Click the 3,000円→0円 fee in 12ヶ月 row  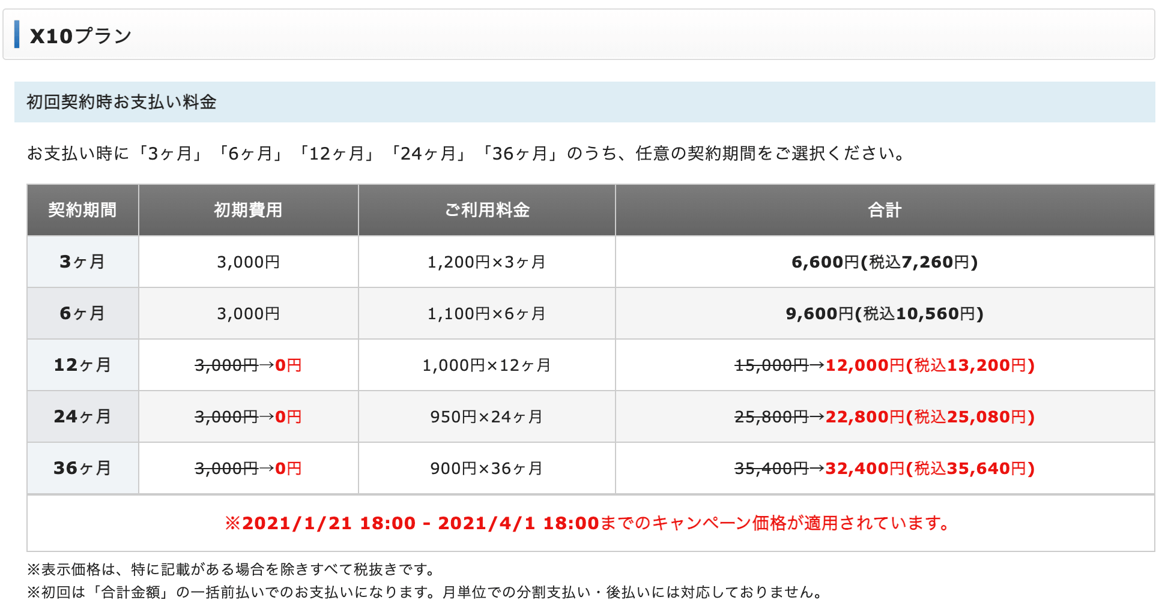tap(249, 365)
